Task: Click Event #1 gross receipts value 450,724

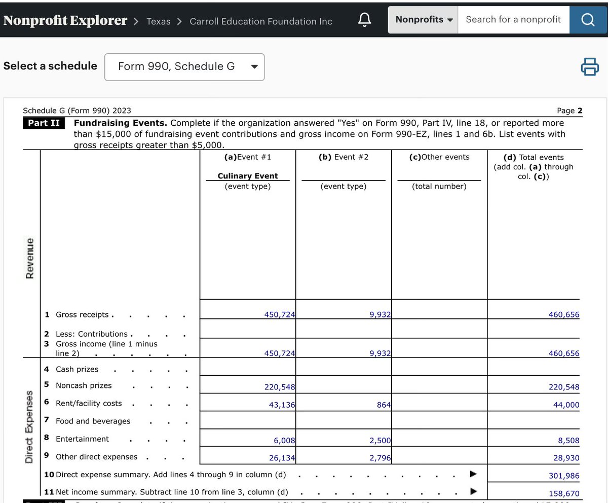Action: click(280, 315)
